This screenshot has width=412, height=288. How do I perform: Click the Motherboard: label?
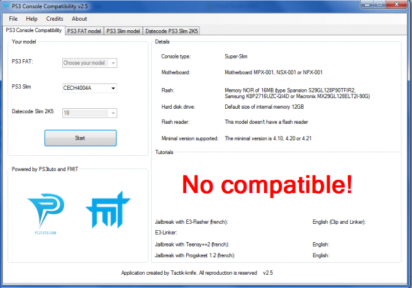(175, 72)
